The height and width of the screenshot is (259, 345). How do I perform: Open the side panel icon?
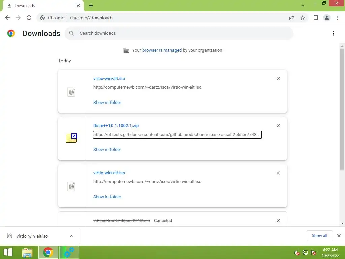pyautogui.click(x=316, y=18)
